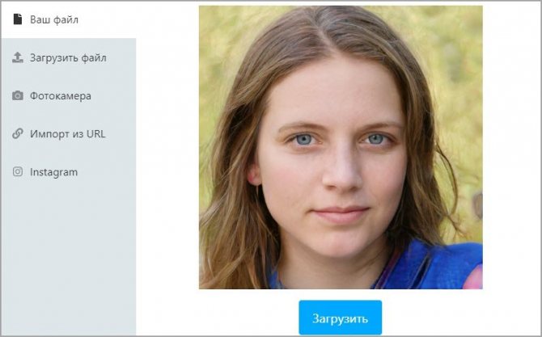Click the camera icon in the sidebar
542x337 pixels.
(18, 95)
